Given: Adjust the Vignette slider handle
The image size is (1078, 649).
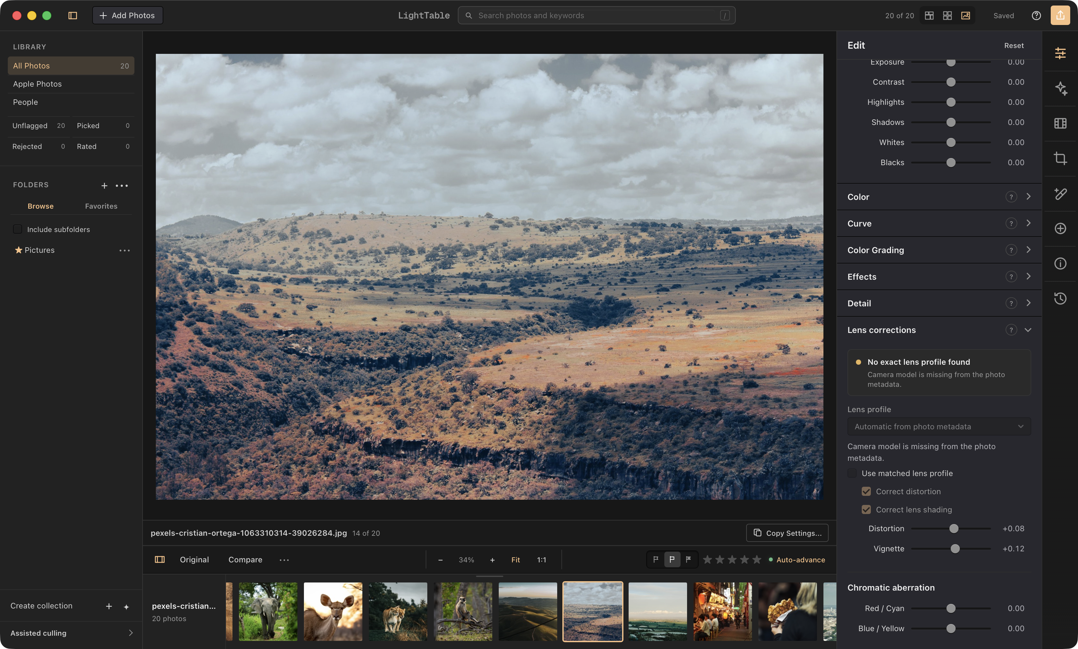Looking at the screenshot, I should (955, 548).
